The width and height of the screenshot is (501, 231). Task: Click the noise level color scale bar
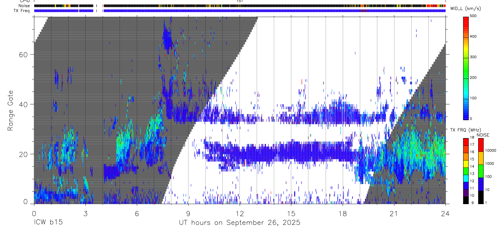coord(481,171)
